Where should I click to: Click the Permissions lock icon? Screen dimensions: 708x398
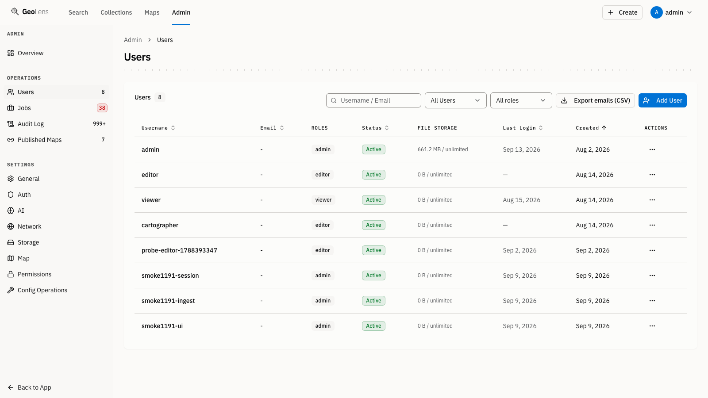click(11, 274)
